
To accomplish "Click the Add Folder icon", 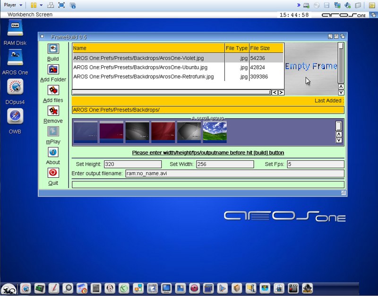I will [53, 69].
